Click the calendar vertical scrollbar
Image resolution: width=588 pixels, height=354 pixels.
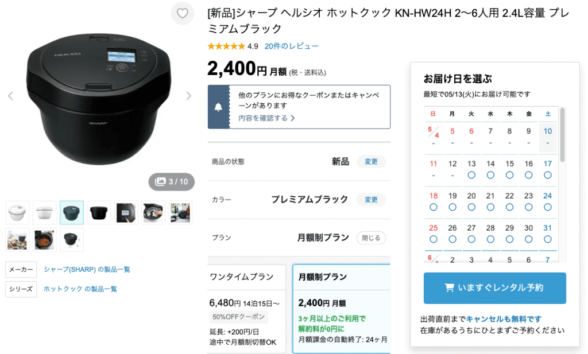tap(562, 135)
